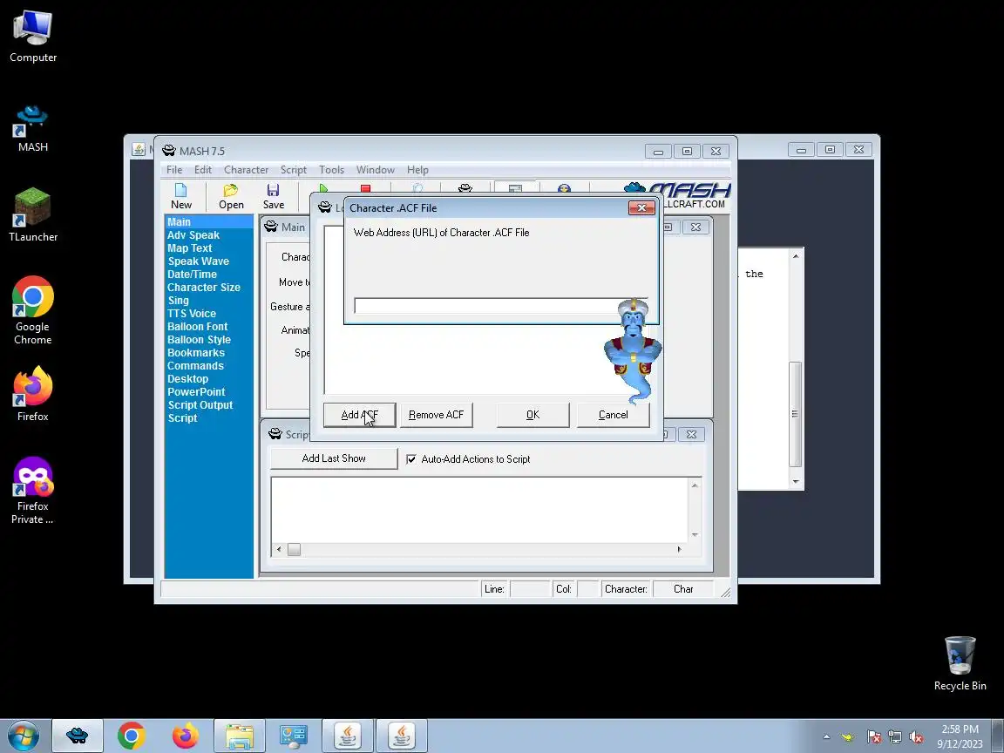The width and height of the screenshot is (1004, 753).
Task: Show hidden tray icons arrow
Action: pyautogui.click(x=826, y=737)
